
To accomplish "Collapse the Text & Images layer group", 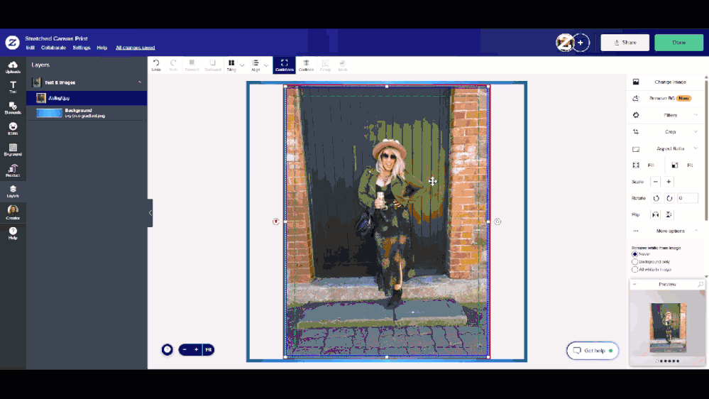I will [140, 82].
